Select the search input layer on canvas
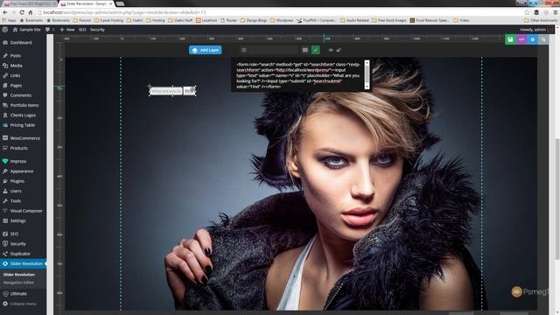560x315 pixels. click(166, 91)
